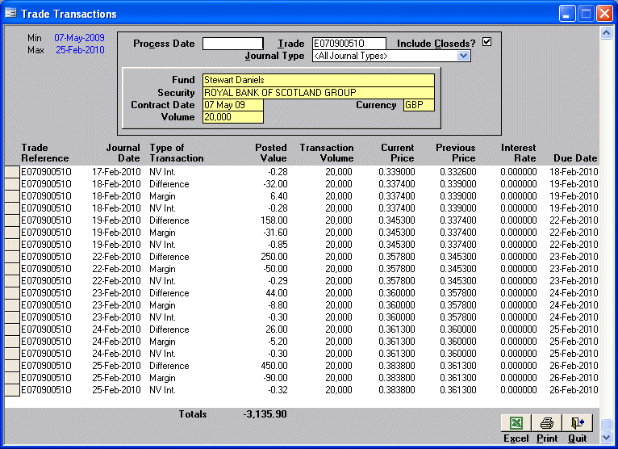Screen dimensions: 618x449
Task: Maximize the Trade Transactions window
Action: point(586,14)
